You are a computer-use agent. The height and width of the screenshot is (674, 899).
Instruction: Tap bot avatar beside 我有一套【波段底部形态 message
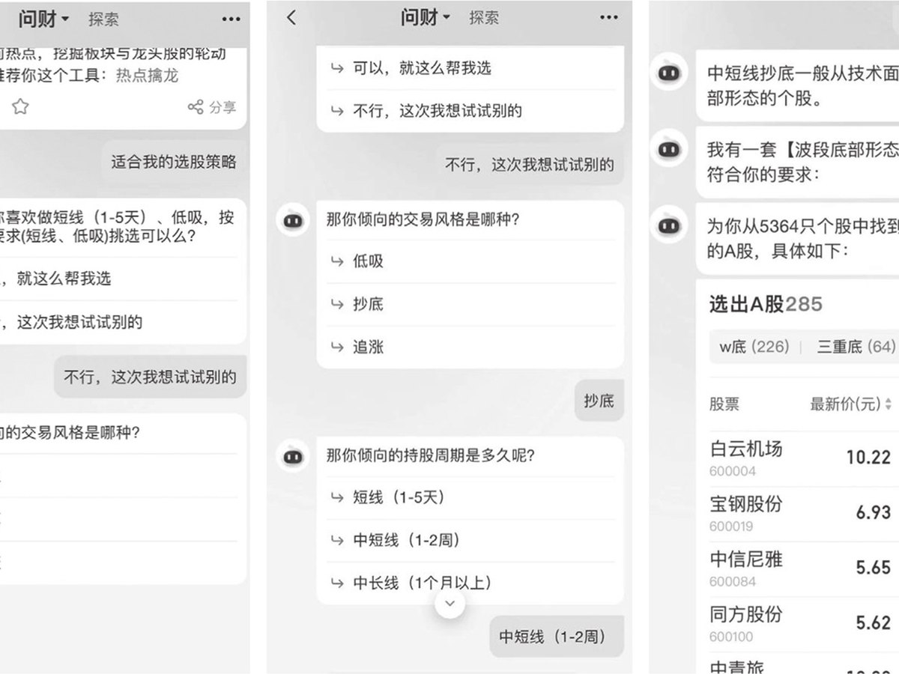668,149
